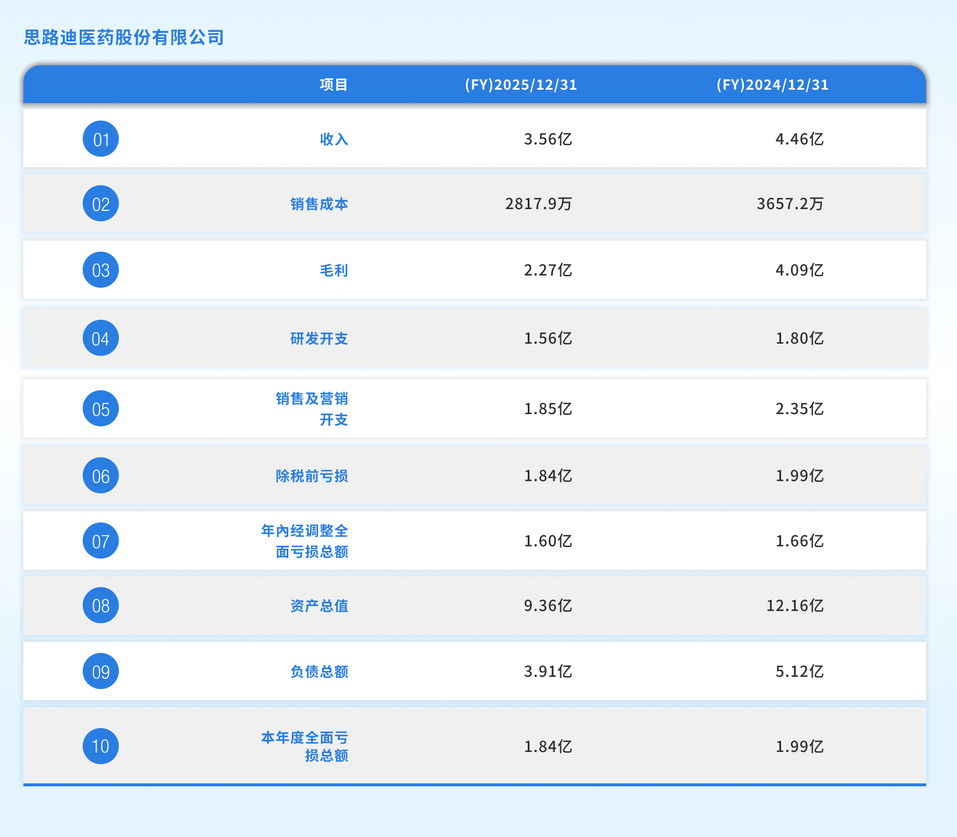Viewport: 957px width, 837px height.
Task: Click the company title 思路迪医药股份有限公司
Action: 124,38
